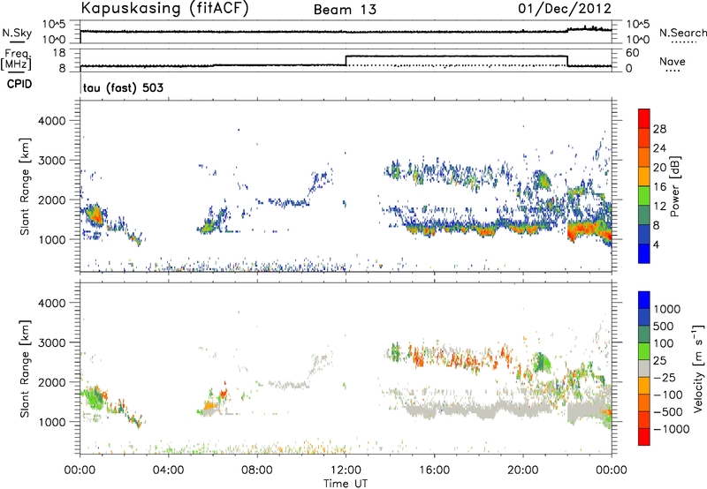Click the Time UT axis label
The width and height of the screenshot is (707, 489).
(346, 484)
